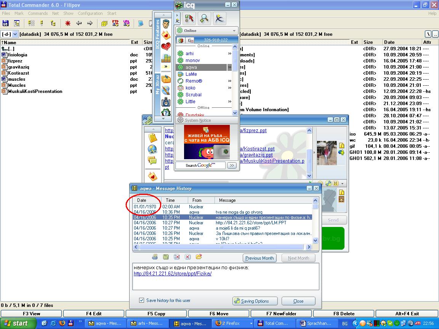Click the back arrow in Total Commander toolbar
The width and height of the screenshot is (439, 329).
(x=79, y=24)
